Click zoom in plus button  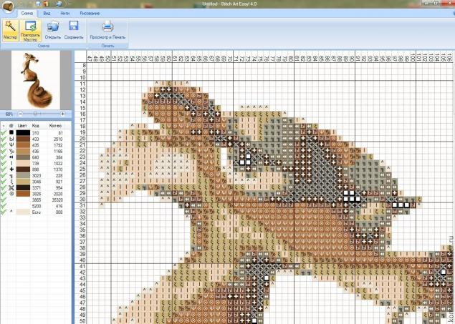click(62, 114)
